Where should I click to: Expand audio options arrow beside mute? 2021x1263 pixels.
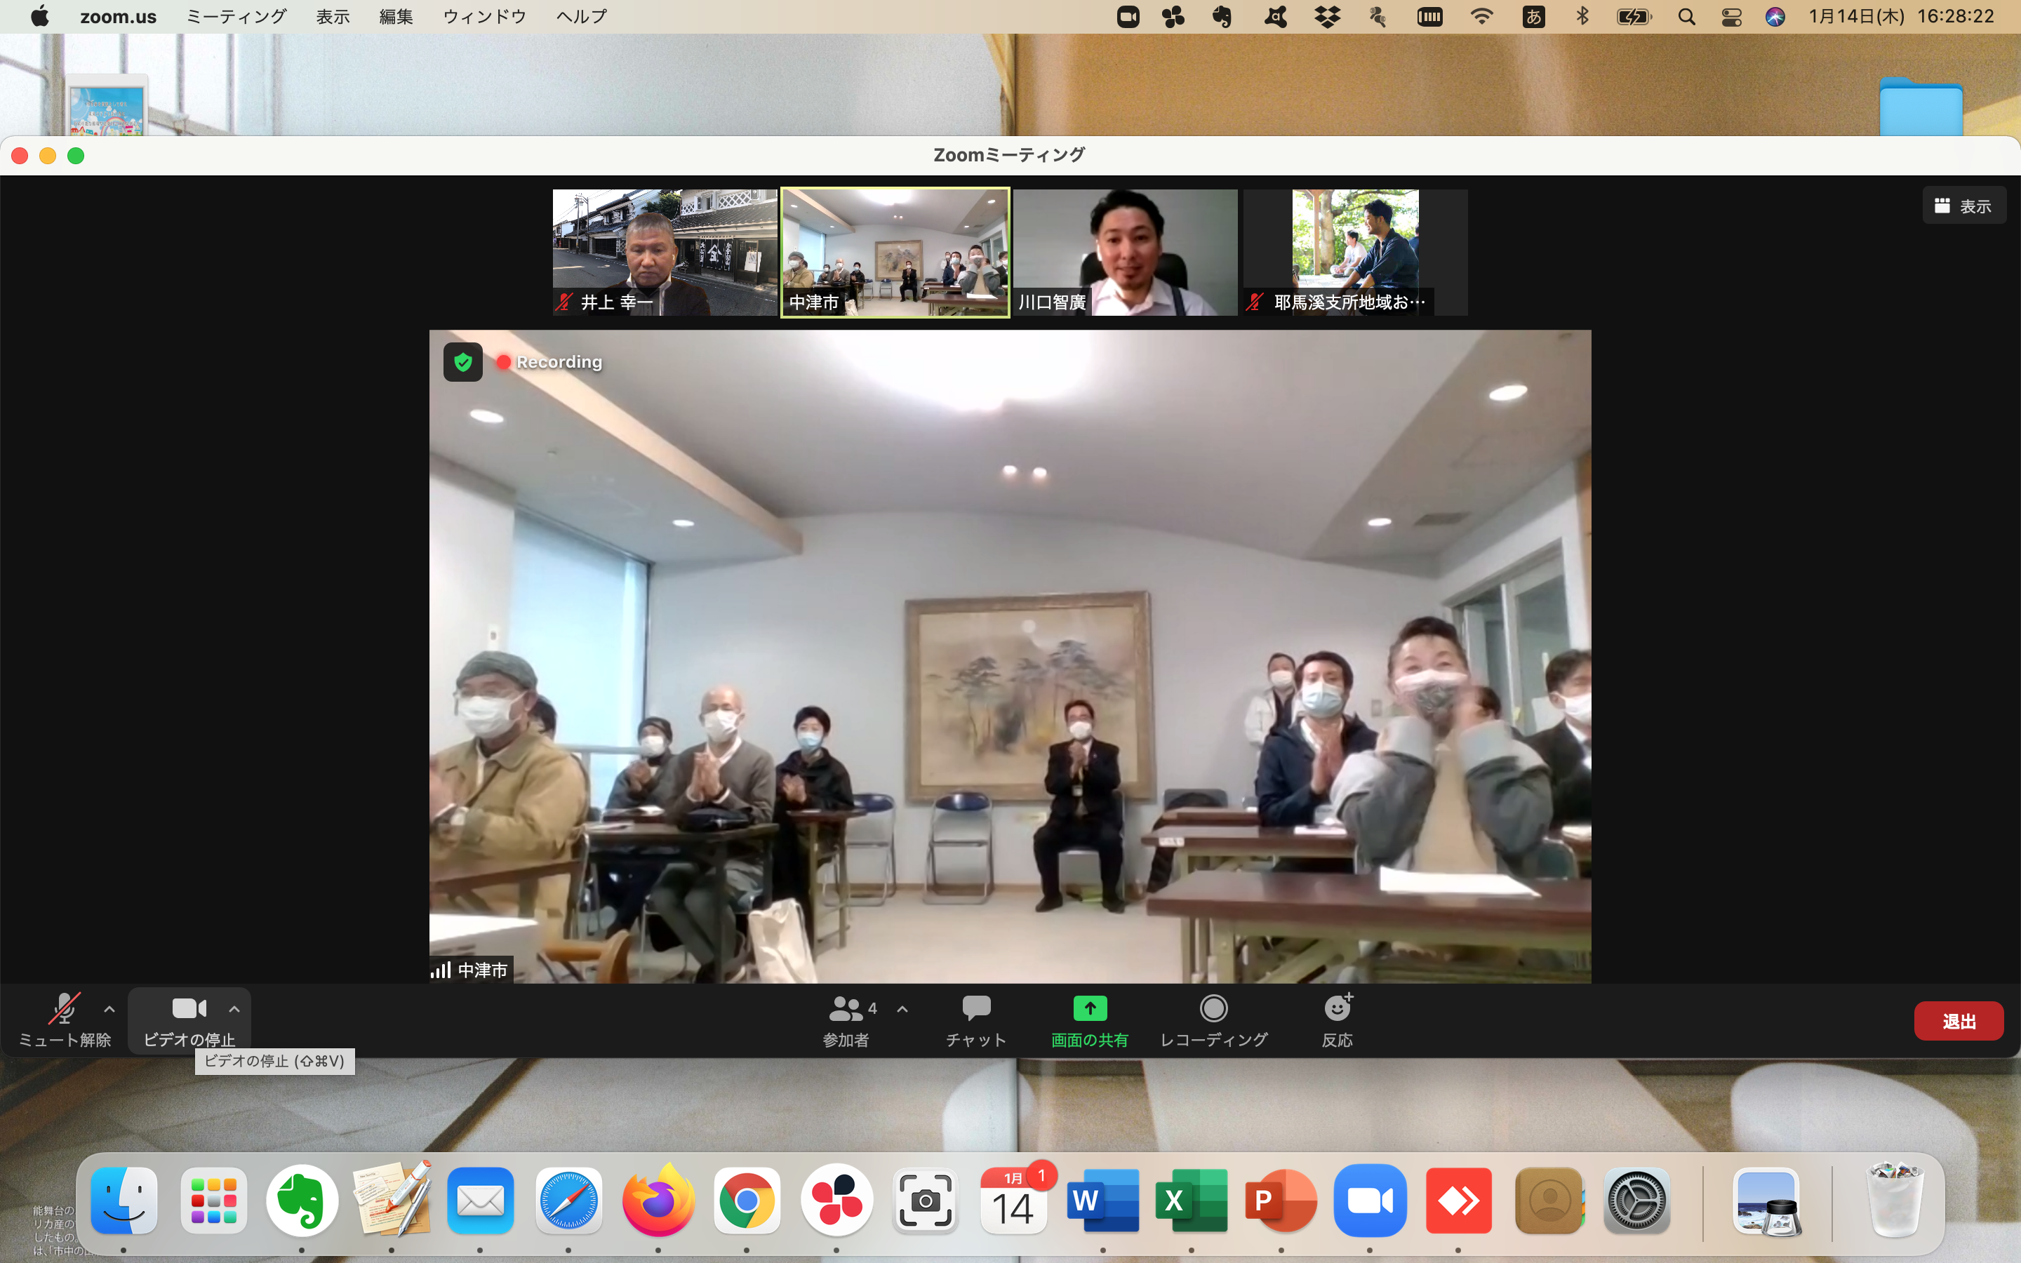(x=109, y=1009)
